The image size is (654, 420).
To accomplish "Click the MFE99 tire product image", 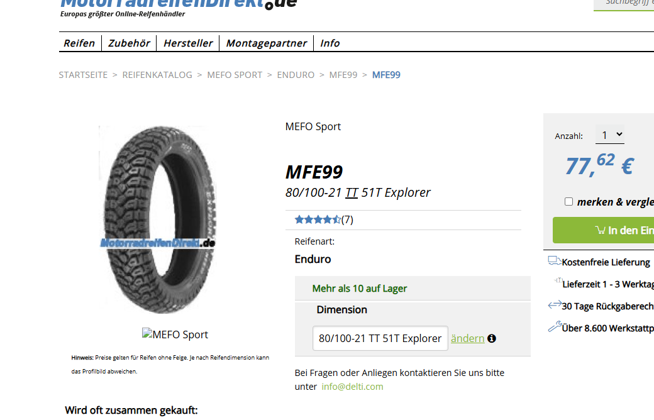I will [158, 219].
